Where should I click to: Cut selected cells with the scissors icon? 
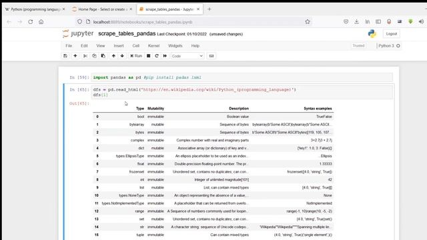[x=85, y=56]
